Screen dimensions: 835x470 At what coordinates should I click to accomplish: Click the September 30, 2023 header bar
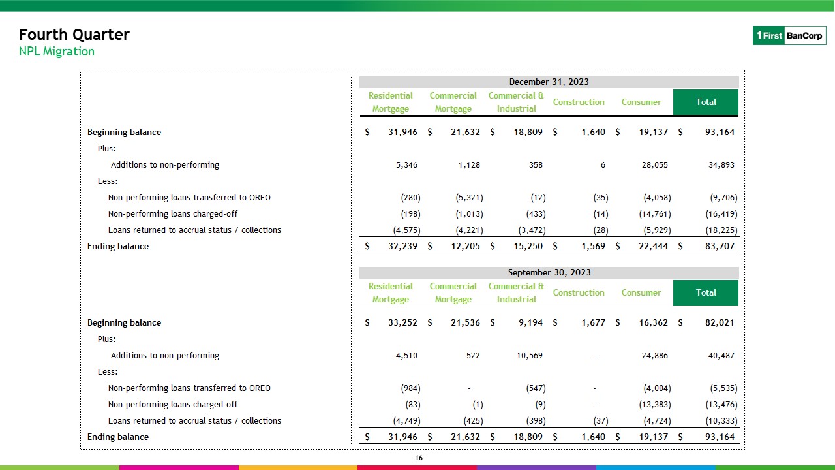[549, 272]
